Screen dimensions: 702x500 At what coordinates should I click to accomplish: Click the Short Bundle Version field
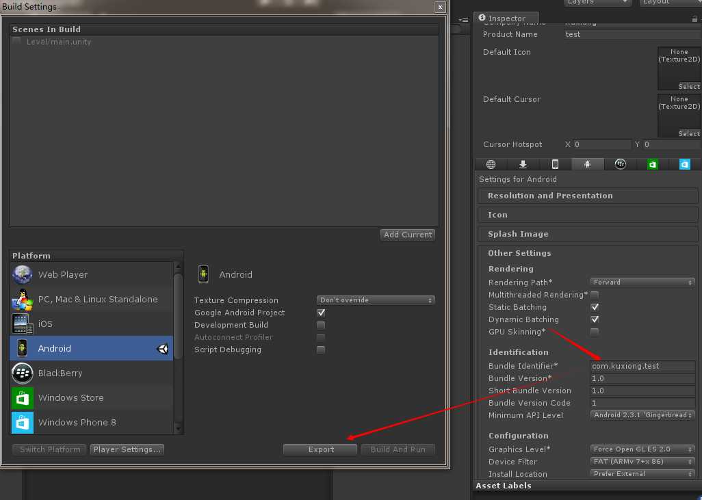click(642, 391)
